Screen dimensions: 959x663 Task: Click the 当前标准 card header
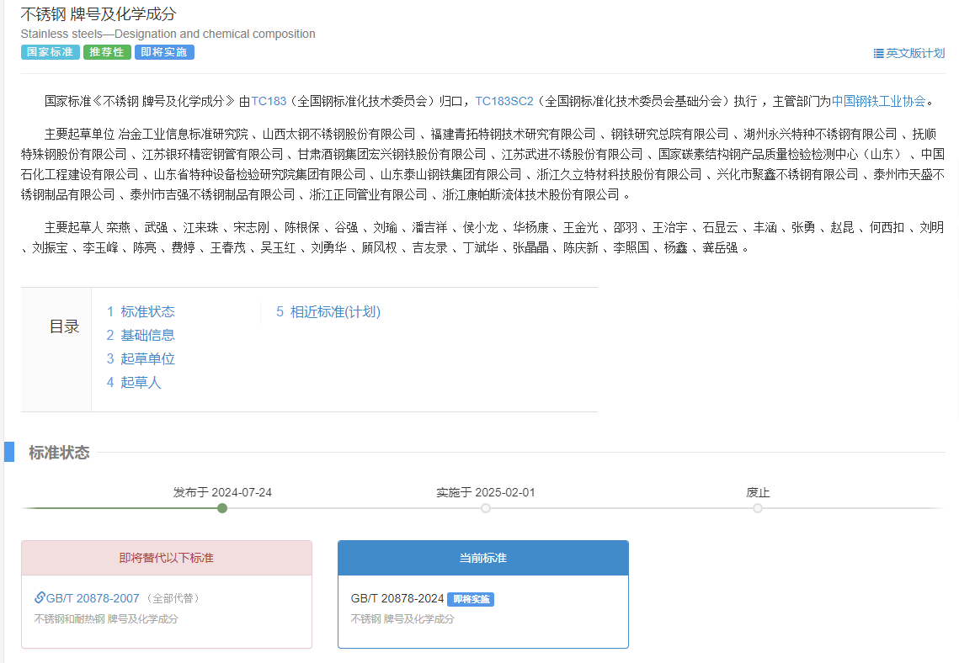(x=482, y=558)
